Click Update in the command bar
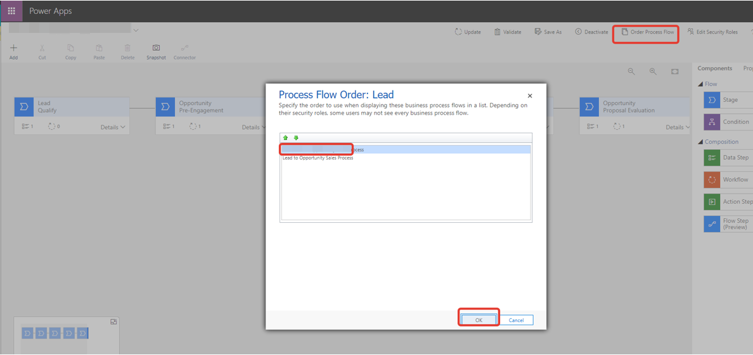This screenshot has width=753, height=355. [x=468, y=32]
